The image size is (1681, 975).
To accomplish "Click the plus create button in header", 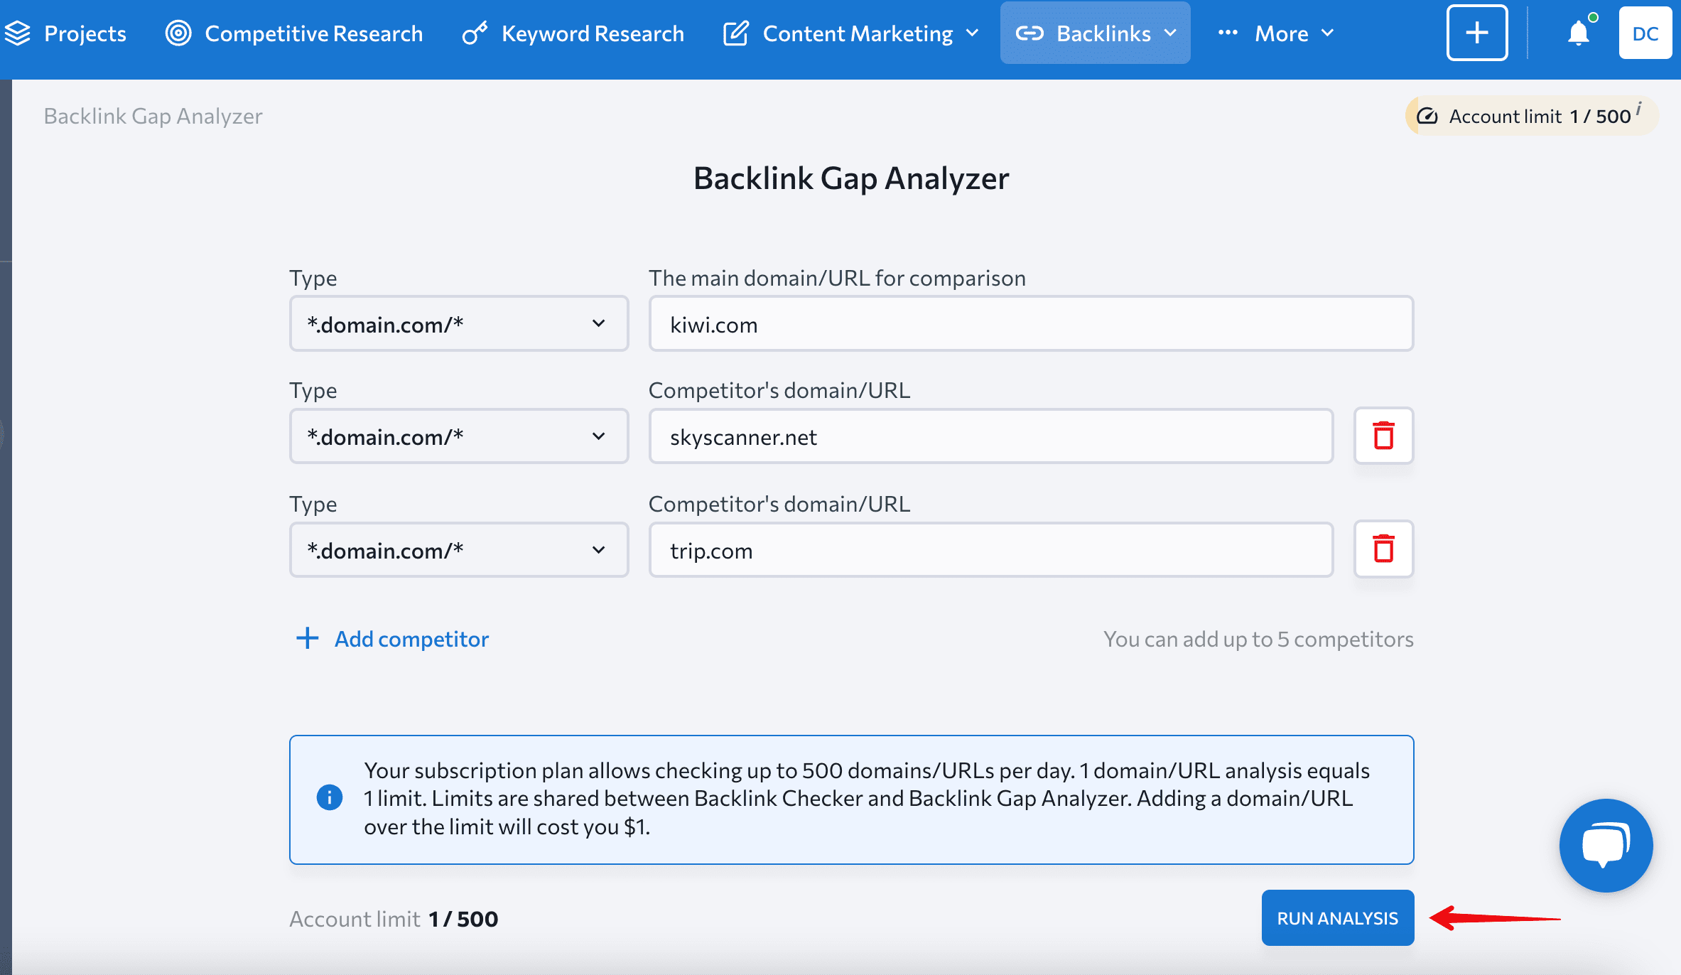I will click(1477, 33).
